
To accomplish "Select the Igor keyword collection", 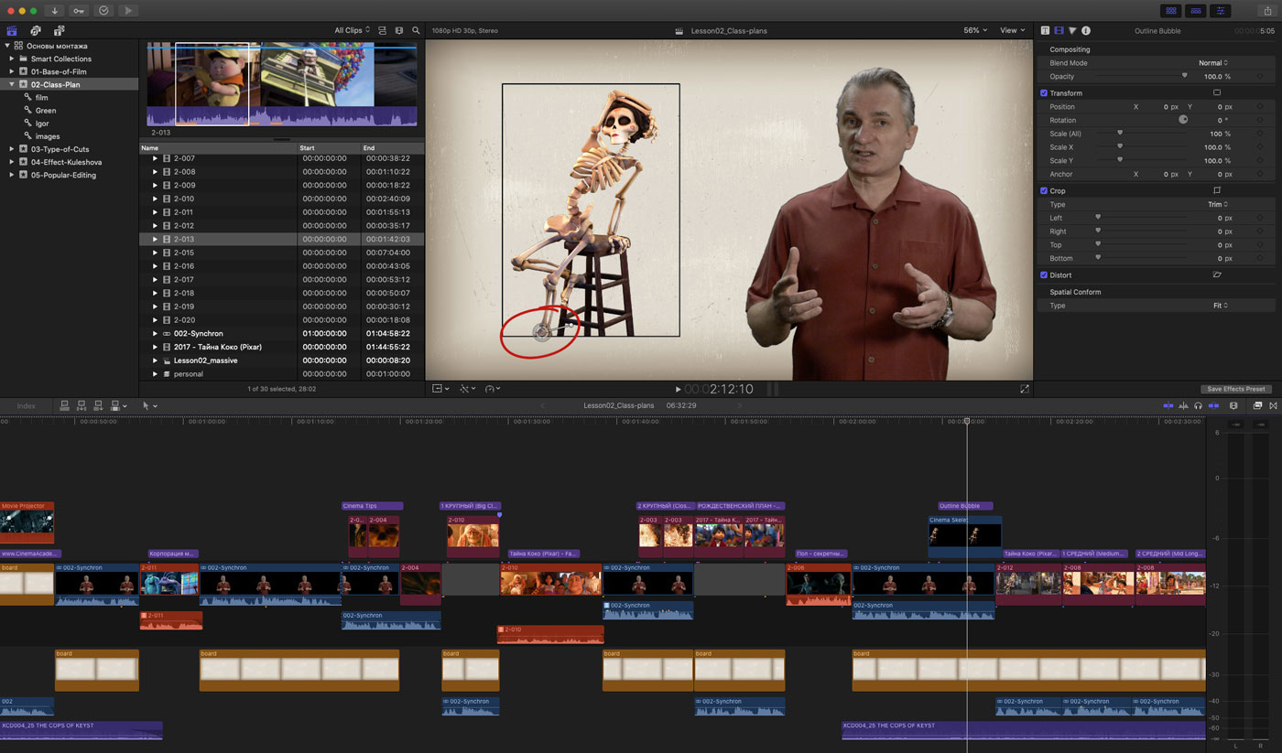I will (x=42, y=124).
